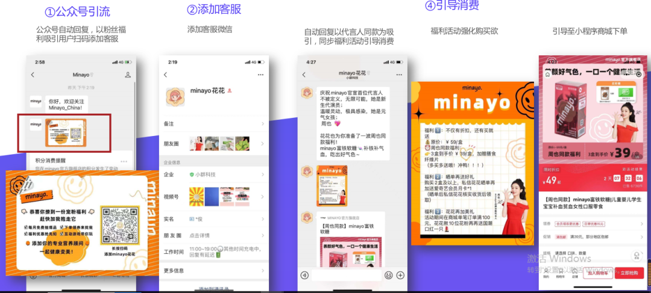Screen dimensions: 651x293
Task: Tap the back arrow in Minayo chat
Action: click(x=33, y=75)
